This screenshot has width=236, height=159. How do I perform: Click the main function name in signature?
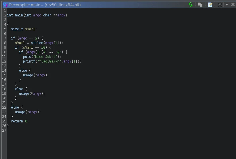(19, 15)
